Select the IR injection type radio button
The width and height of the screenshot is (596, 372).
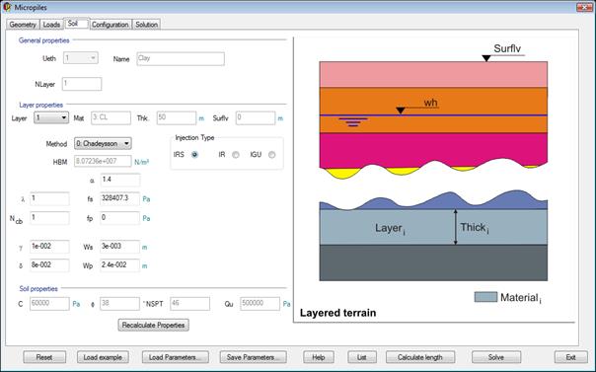(236, 155)
